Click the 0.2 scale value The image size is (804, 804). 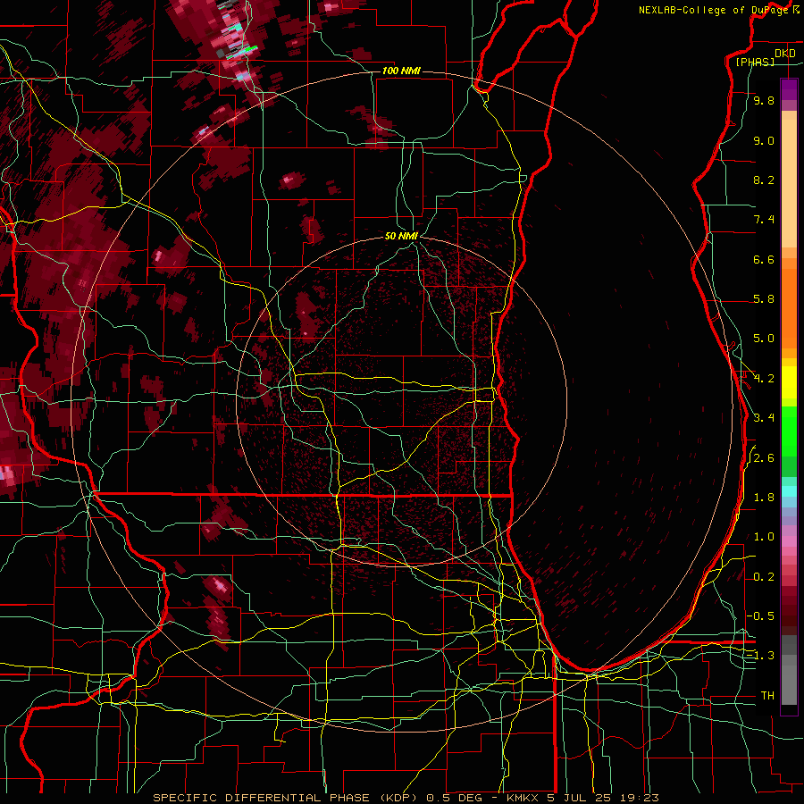click(x=764, y=577)
